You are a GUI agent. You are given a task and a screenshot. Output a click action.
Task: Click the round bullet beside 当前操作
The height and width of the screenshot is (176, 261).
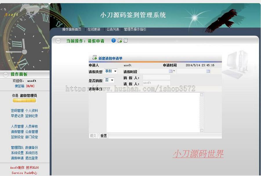pyautogui.click(x=58, y=41)
